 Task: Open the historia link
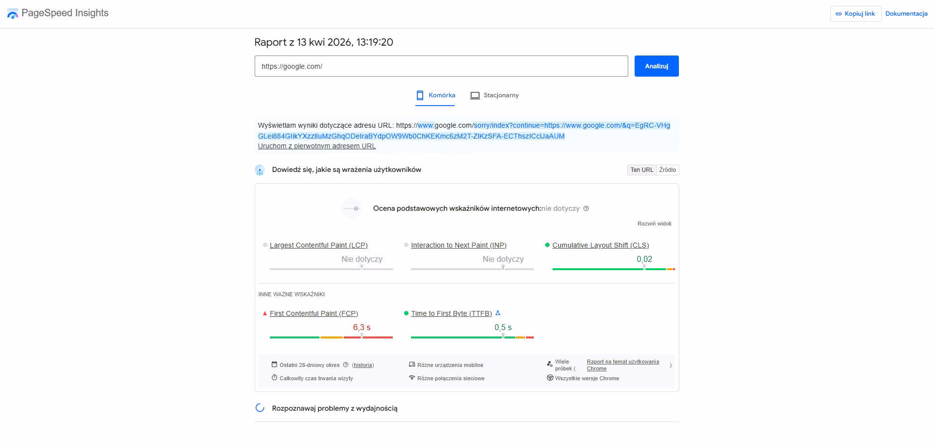(x=363, y=365)
